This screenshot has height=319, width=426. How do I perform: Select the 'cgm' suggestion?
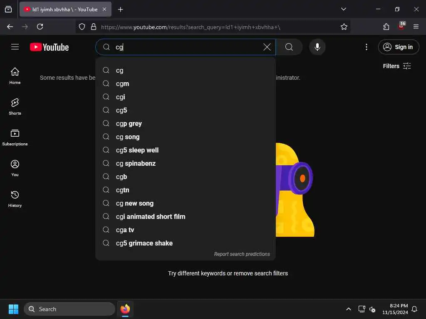pyautogui.click(x=186, y=83)
